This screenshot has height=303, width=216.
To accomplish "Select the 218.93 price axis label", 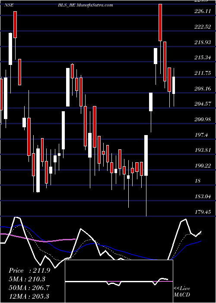I will (203, 42).
